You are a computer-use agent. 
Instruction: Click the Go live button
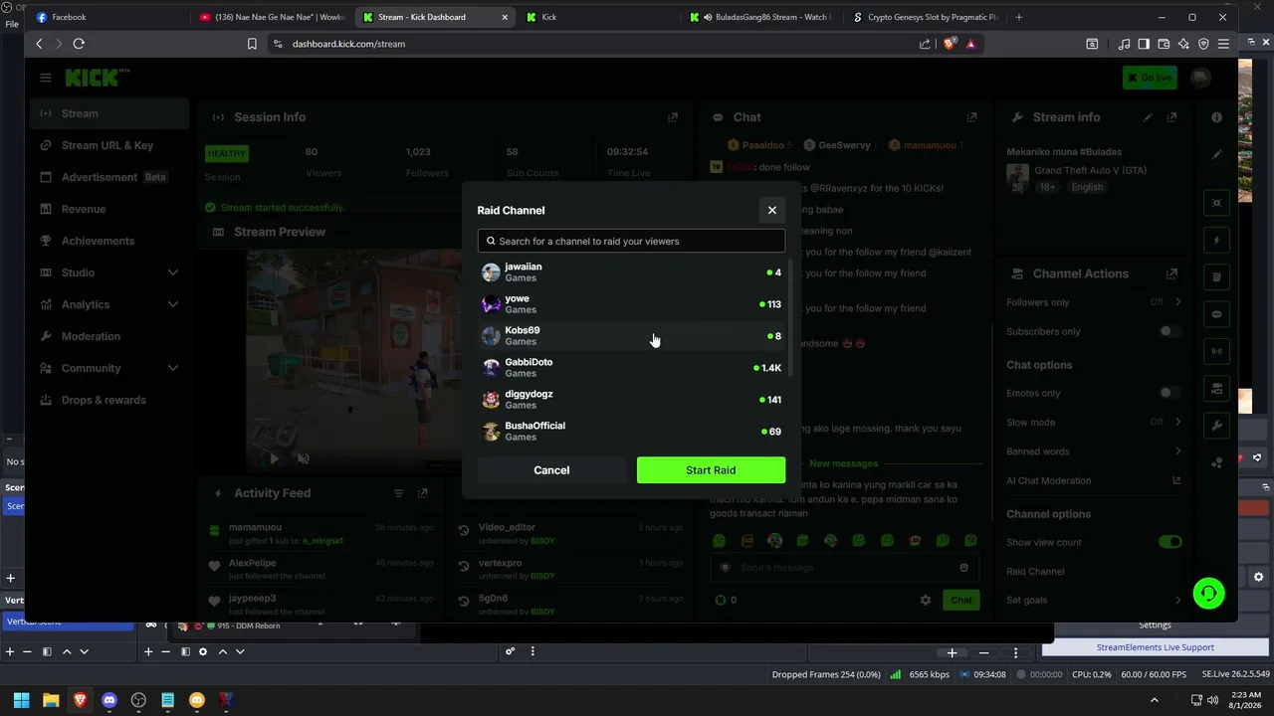point(1150,78)
